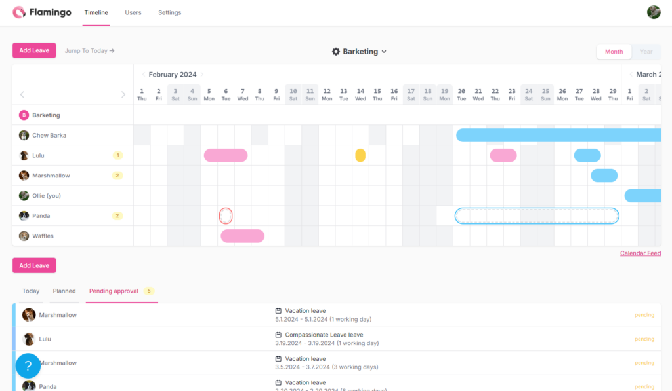Open the user profile avatar menu
Screen dimensions: 672x391
pyautogui.click(x=654, y=12)
